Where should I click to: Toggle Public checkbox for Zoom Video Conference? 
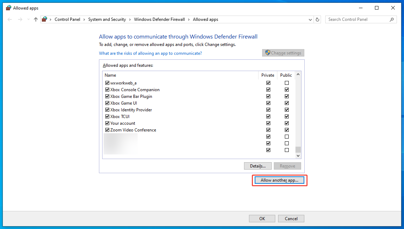tap(287, 130)
